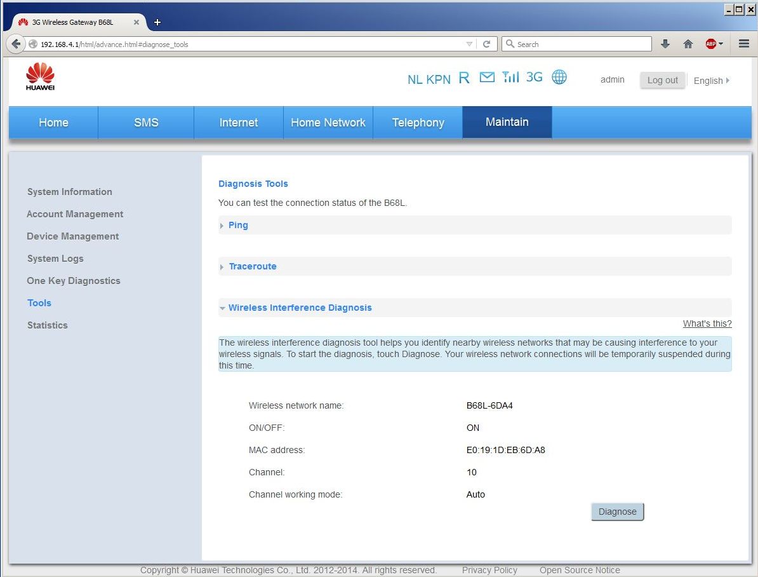Switch to the Home Network tab
Viewport: 758px width, 577px height.
click(328, 123)
